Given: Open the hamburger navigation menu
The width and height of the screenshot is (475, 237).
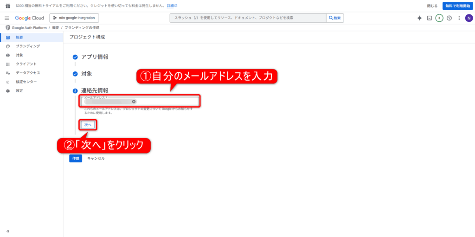Looking at the screenshot, I should (7, 18).
